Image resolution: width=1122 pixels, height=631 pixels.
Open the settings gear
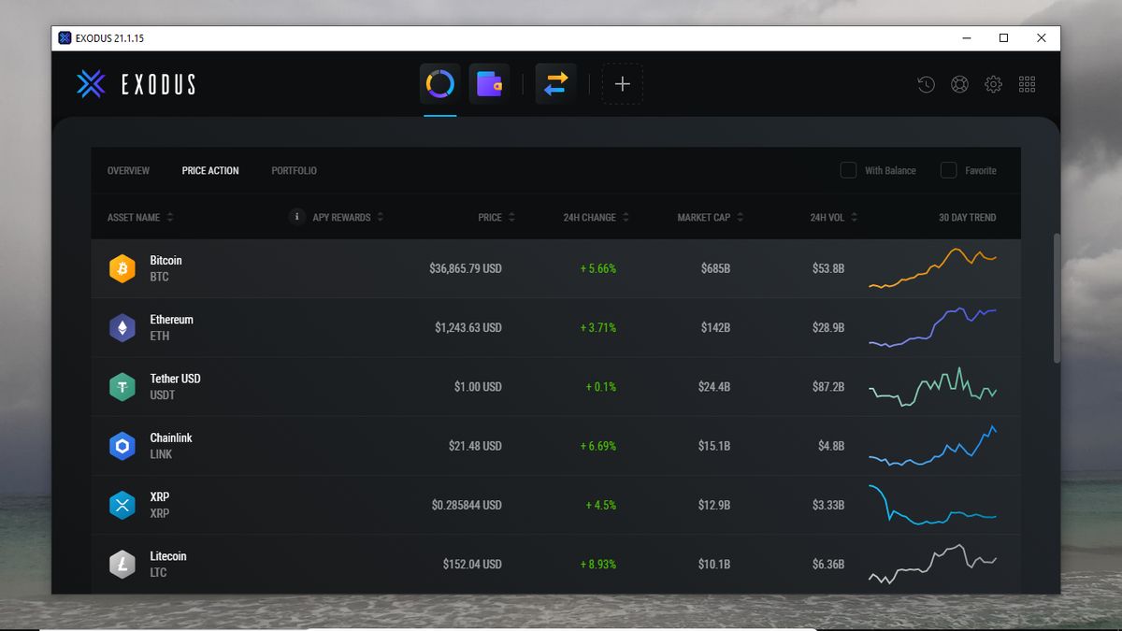point(992,84)
